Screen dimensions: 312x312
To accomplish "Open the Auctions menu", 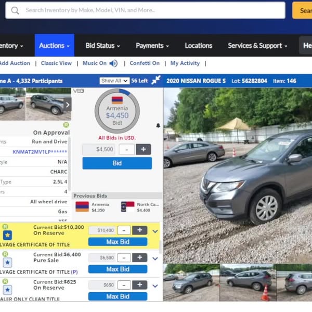I will pyautogui.click(x=54, y=46).
